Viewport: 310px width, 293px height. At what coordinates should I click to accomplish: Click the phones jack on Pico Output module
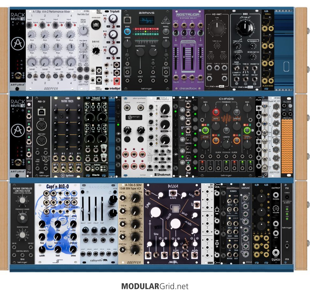tap(276, 195)
